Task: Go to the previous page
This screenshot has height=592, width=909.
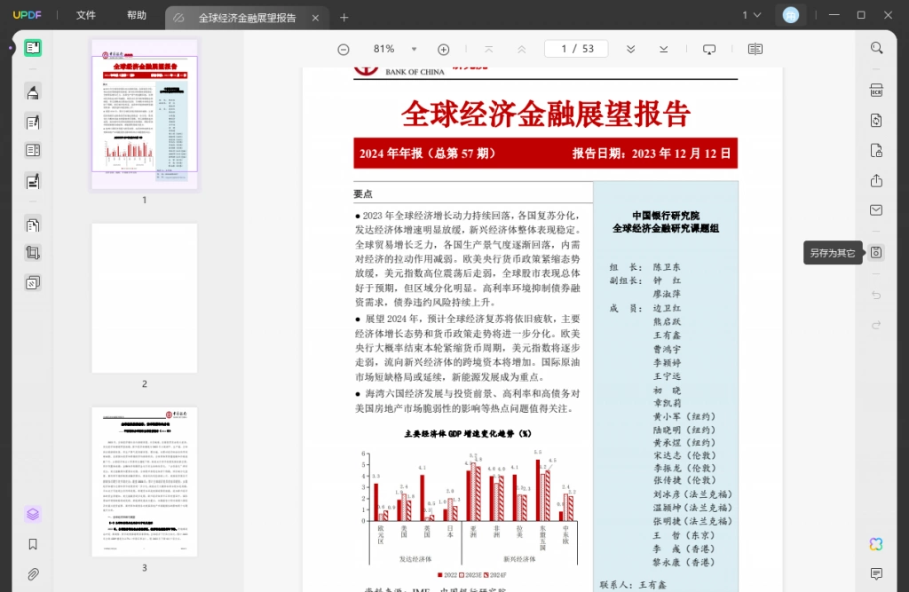Action: point(522,50)
